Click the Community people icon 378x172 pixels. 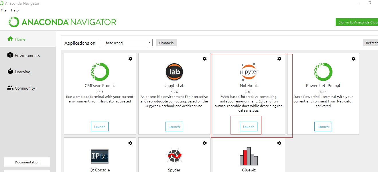click(10, 88)
